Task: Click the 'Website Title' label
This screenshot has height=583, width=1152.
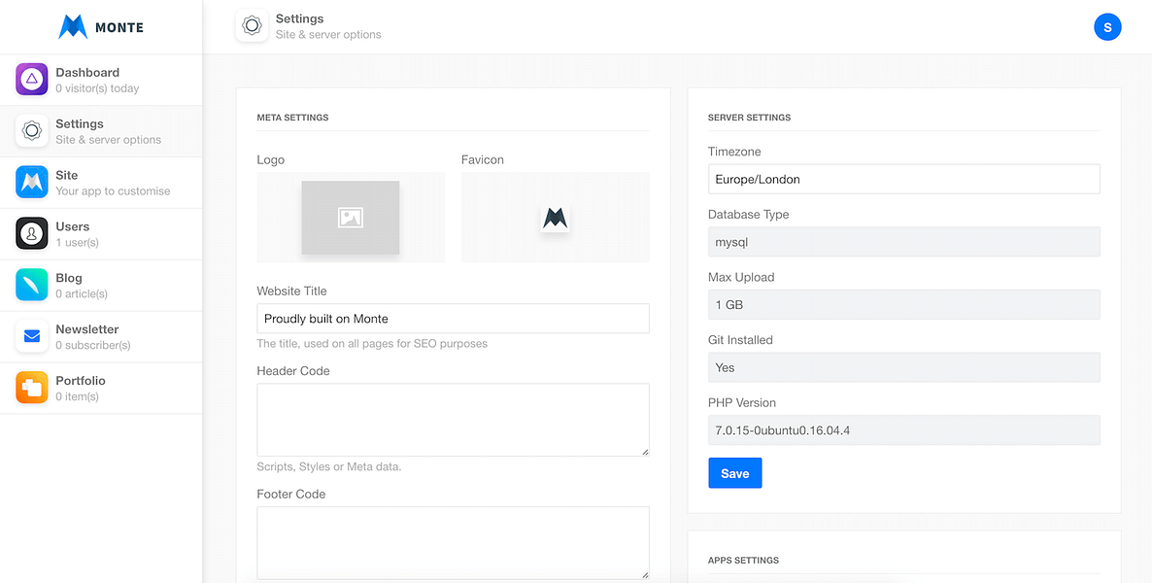Action: 291,291
